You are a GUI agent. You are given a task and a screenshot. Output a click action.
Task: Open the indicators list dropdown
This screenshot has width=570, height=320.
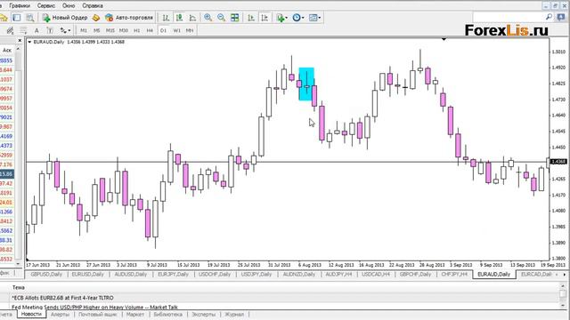(x=281, y=18)
